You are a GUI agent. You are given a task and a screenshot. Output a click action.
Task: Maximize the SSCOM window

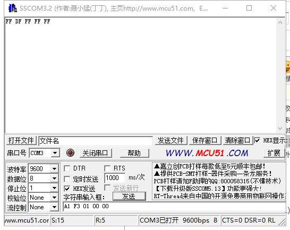[249, 8]
